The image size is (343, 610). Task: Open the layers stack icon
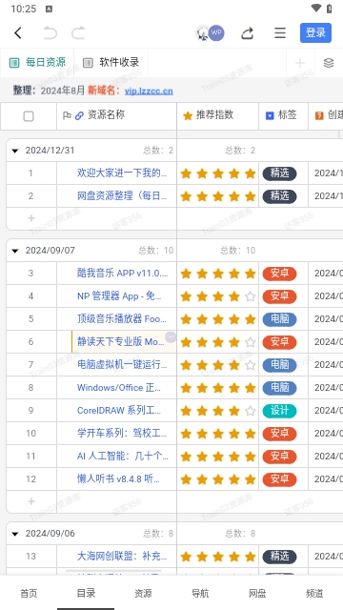[x=329, y=63]
